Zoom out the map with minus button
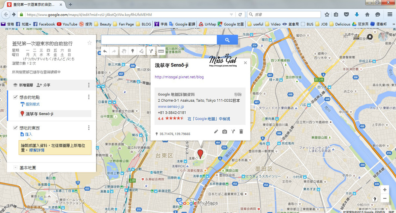 (x=385, y=198)
